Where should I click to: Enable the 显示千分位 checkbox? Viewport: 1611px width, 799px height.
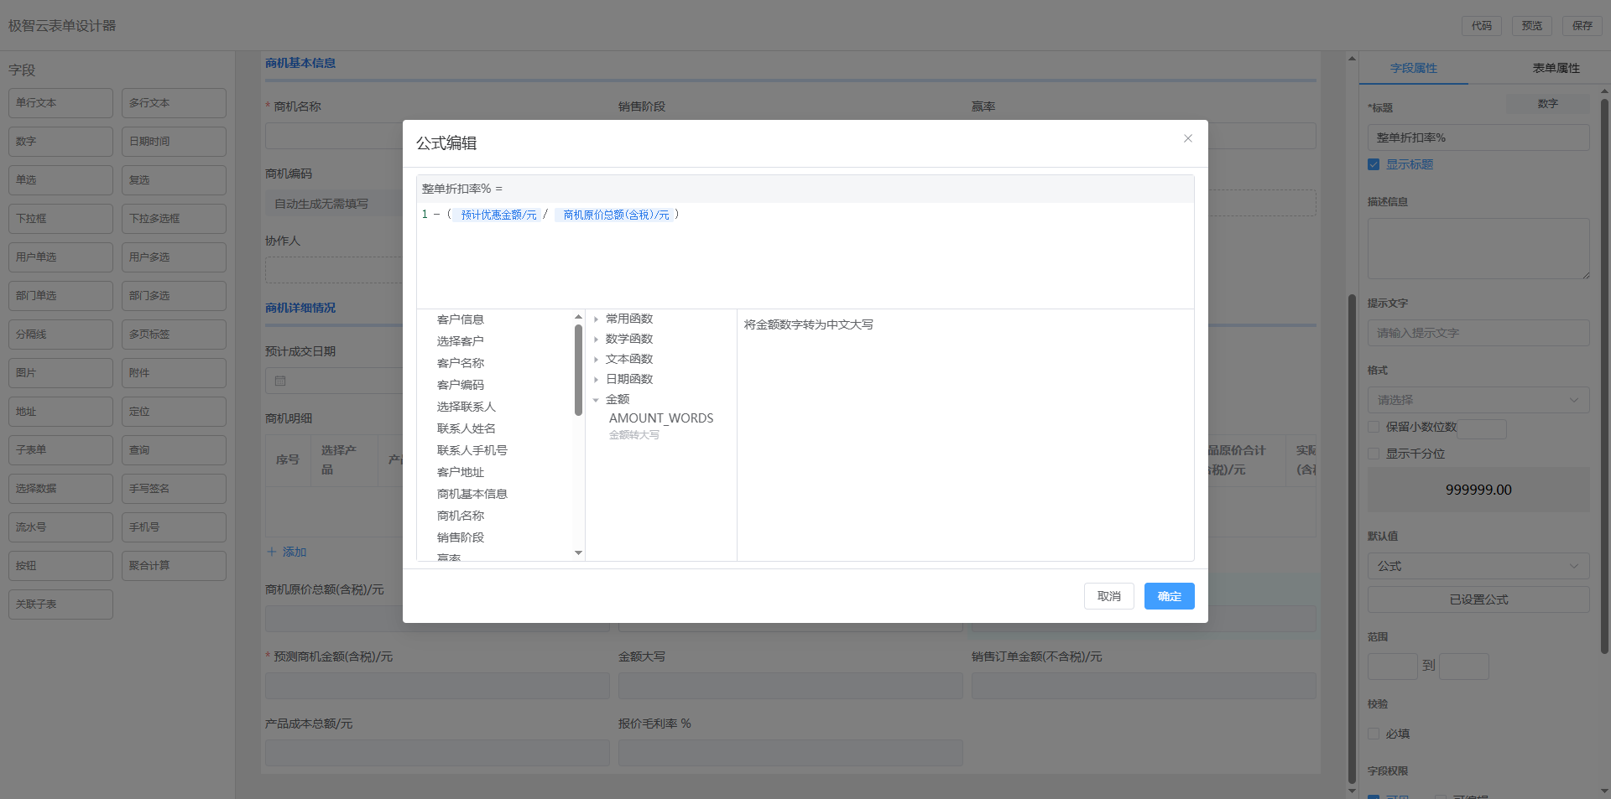pos(1374,454)
